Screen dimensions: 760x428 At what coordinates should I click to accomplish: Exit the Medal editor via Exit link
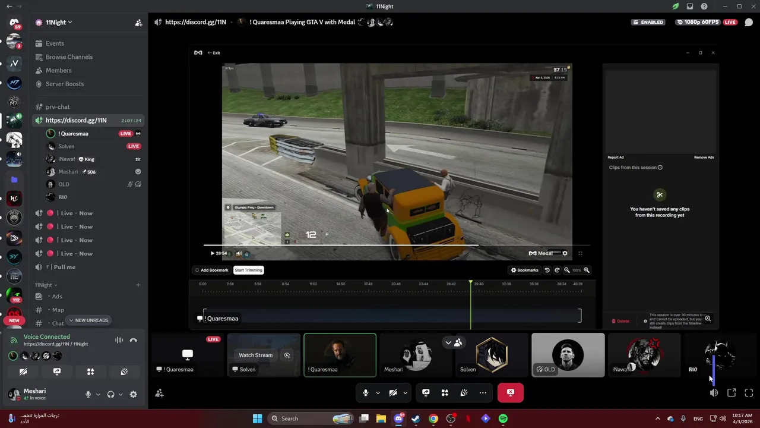click(x=213, y=53)
